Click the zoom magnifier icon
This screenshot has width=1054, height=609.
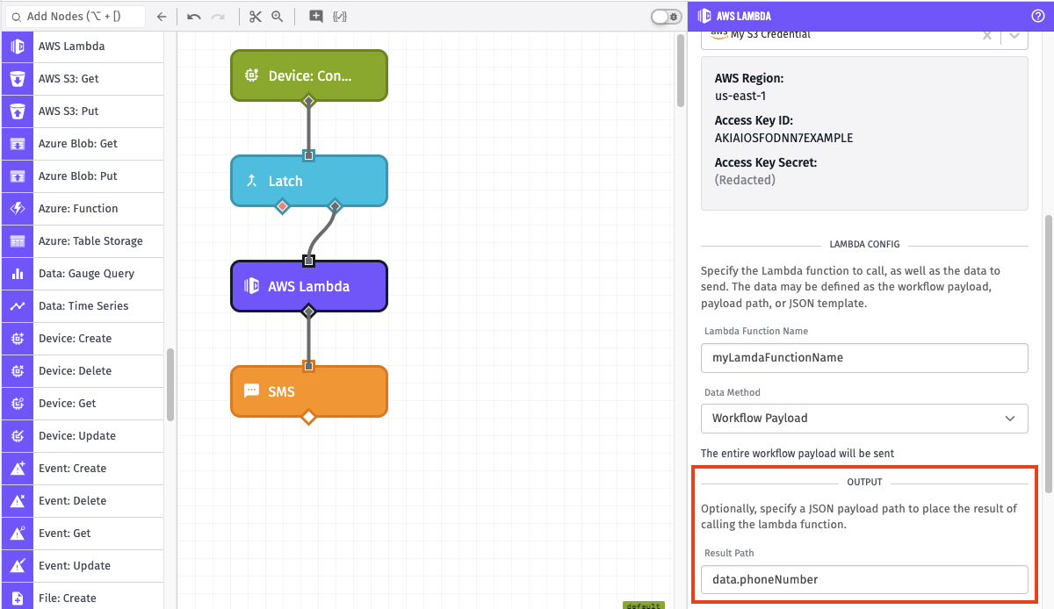[277, 16]
